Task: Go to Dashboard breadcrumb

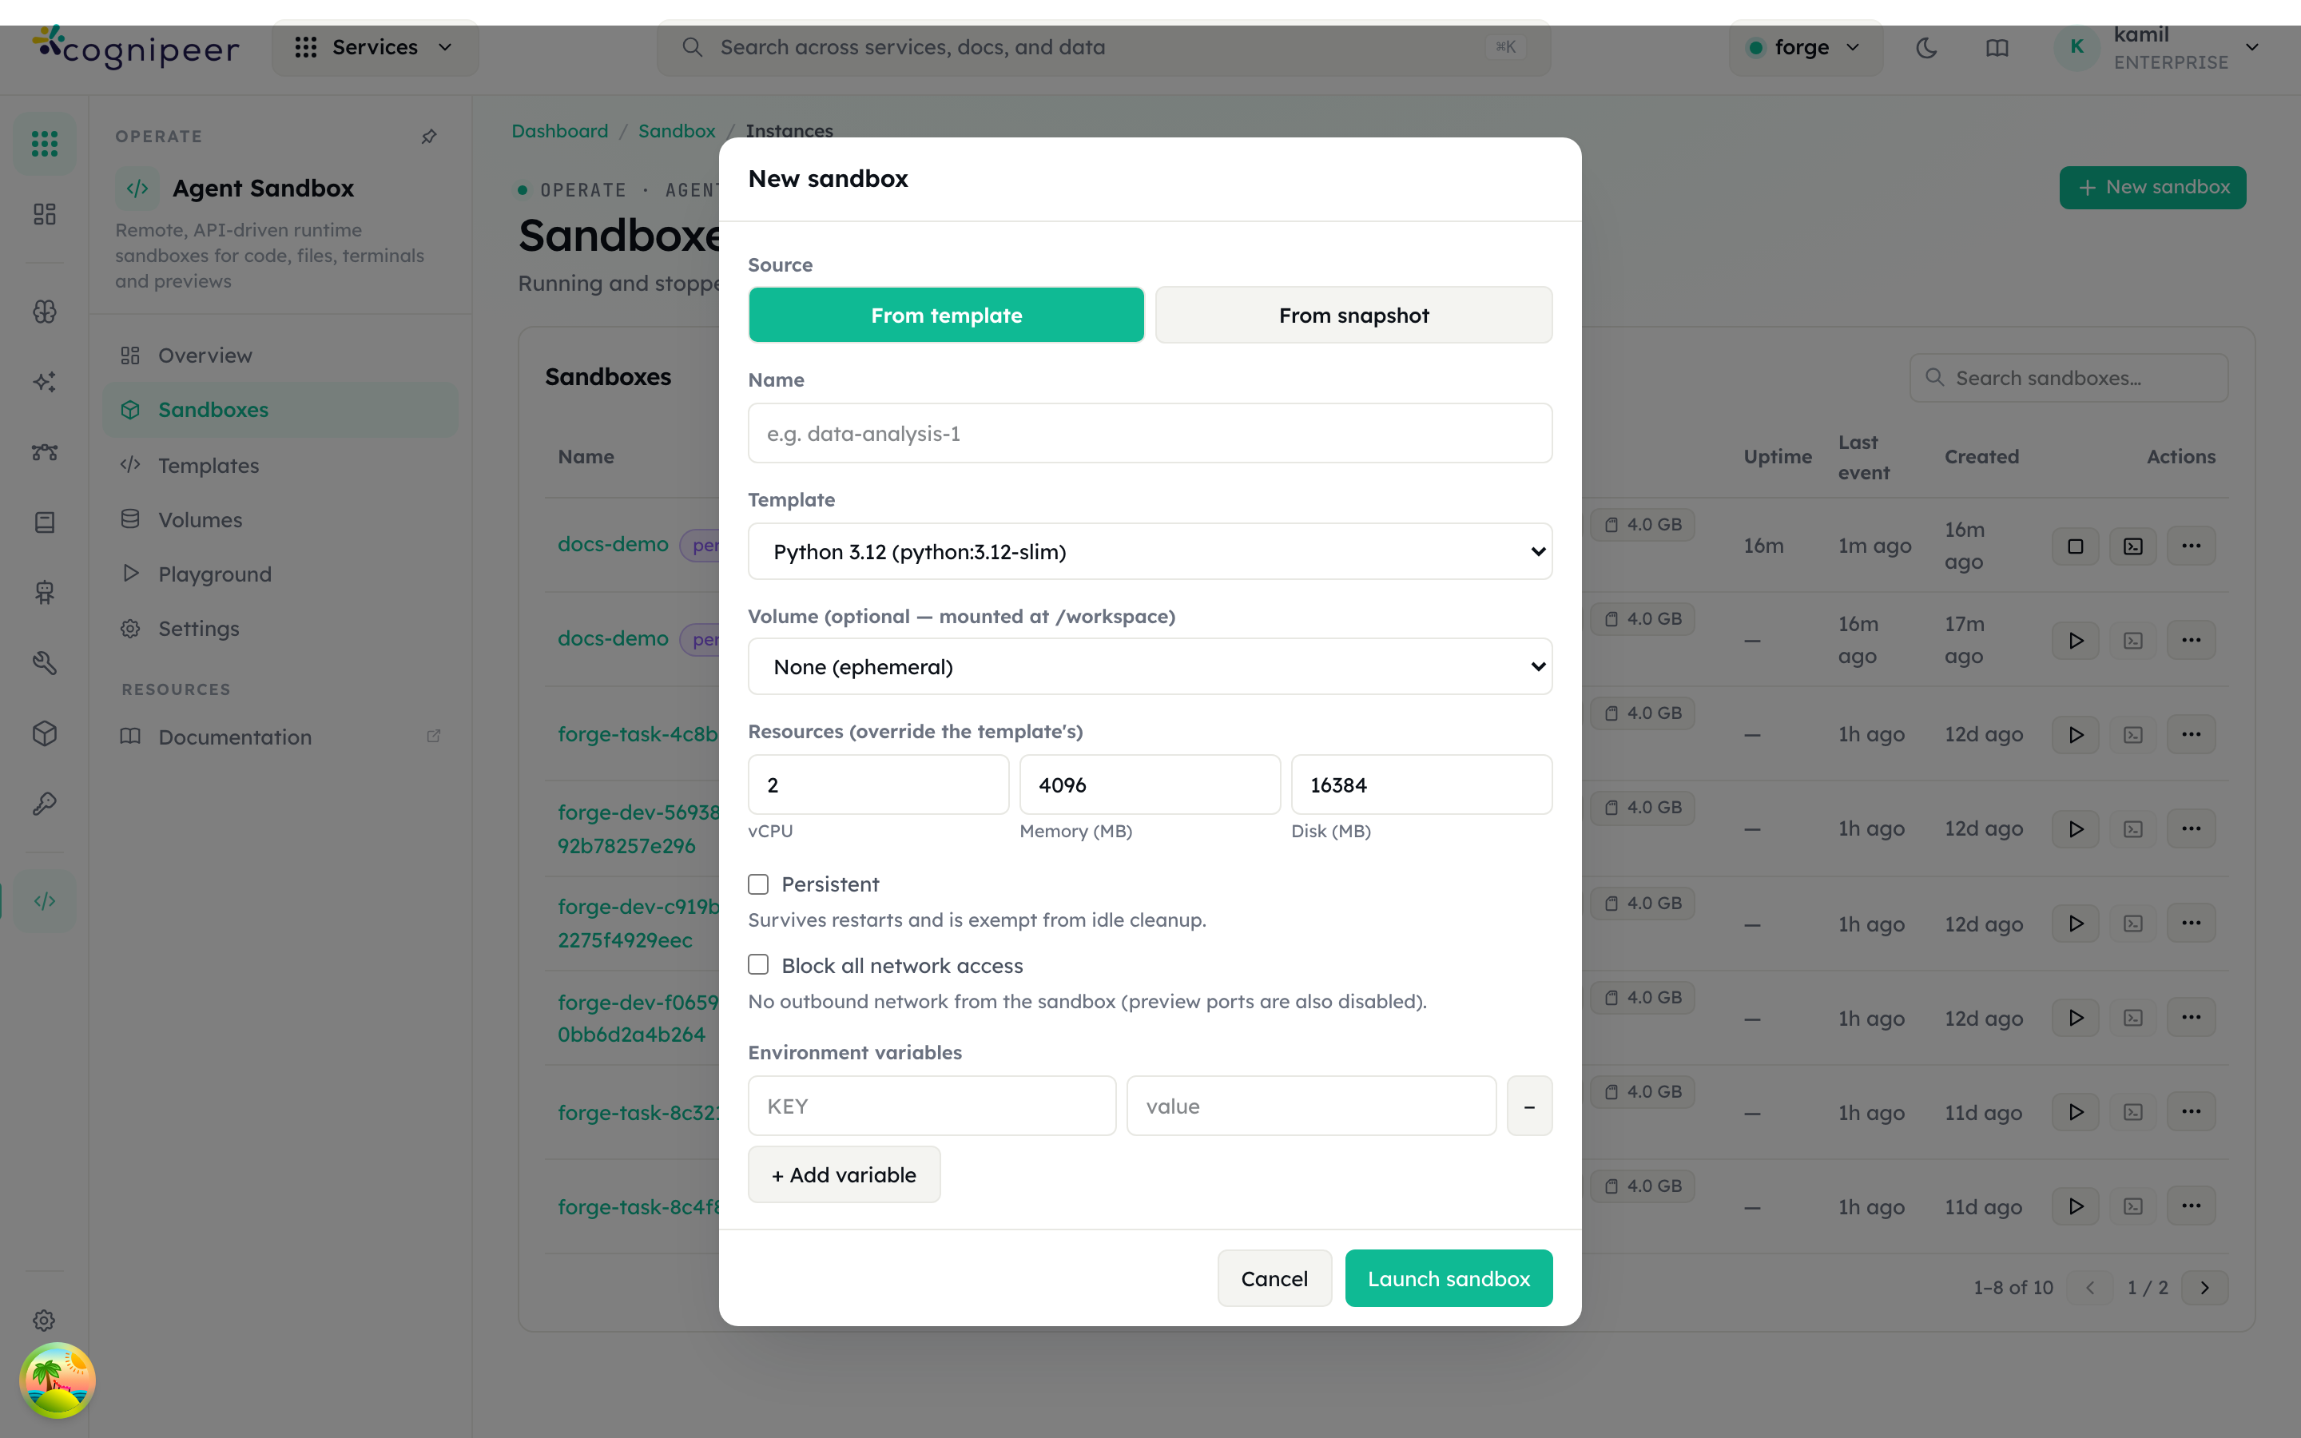Action: (x=560, y=131)
